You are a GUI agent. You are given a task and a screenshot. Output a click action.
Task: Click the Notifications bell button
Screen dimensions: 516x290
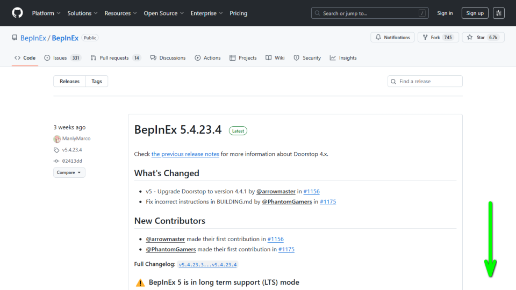[x=392, y=38]
